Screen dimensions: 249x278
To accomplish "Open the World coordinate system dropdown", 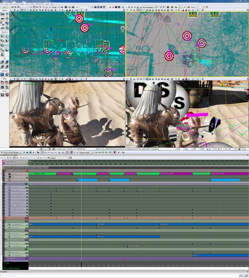I will pyautogui.click(x=57, y=7).
